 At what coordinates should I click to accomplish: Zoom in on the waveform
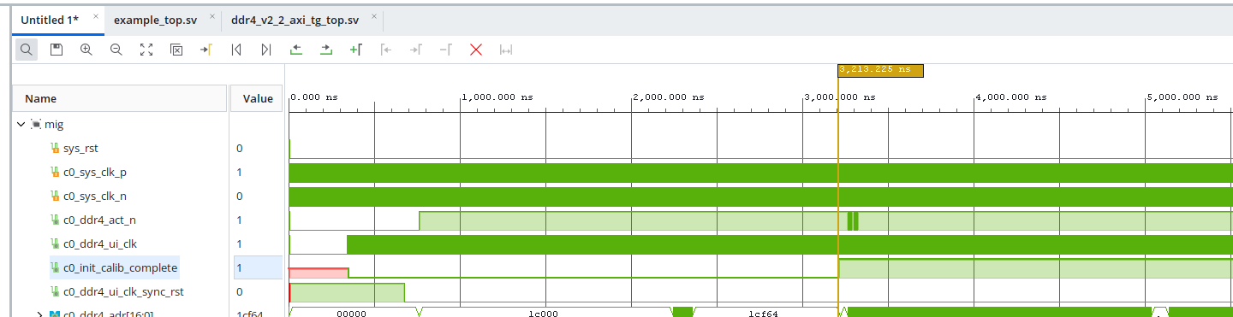coord(86,50)
